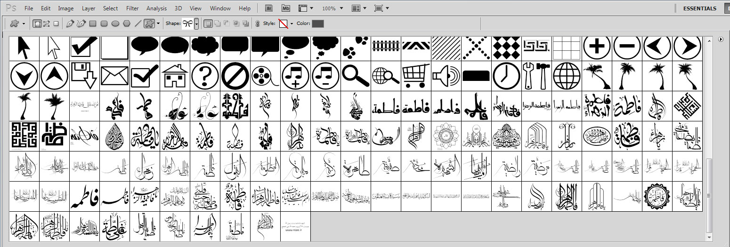
Task: Select the Rounded Rectangle tool
Action: [x=104, y=23]
